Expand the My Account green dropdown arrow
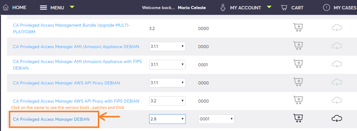 pyautogui.click(x=269, y=7)
